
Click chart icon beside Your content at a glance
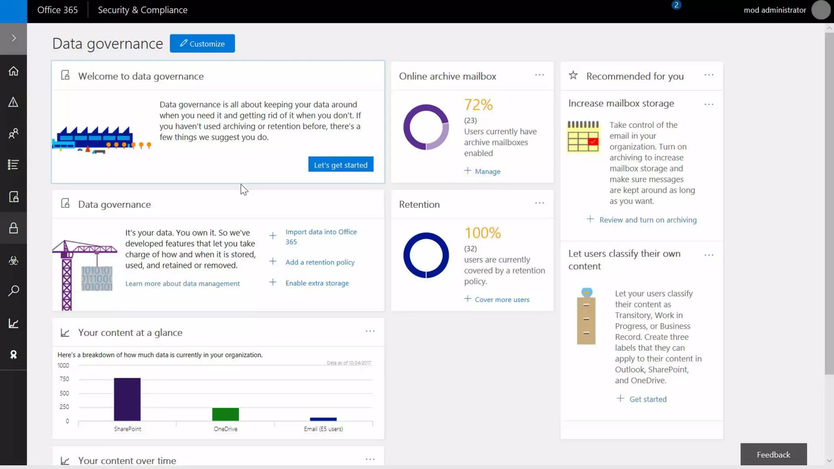coord(65,333)
